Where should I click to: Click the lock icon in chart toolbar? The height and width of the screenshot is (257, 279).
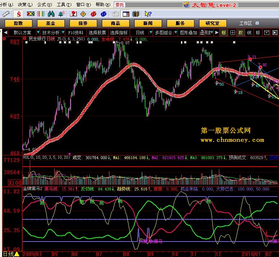click(202, 32)
